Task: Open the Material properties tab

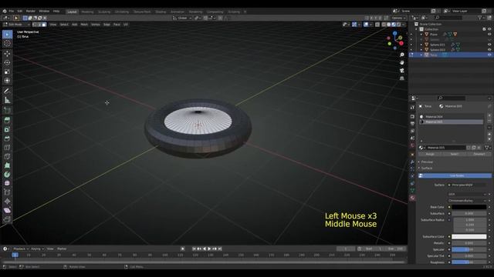Action: click(412, 198)
